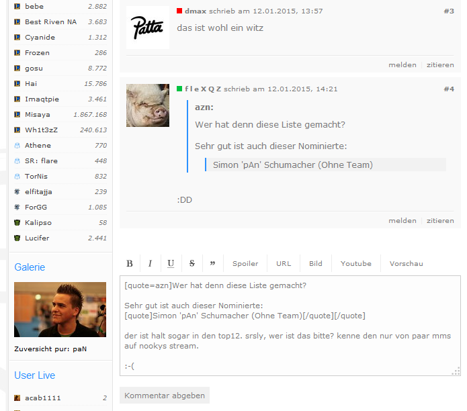Open dmax's Patta avatar image

(148, 28)
